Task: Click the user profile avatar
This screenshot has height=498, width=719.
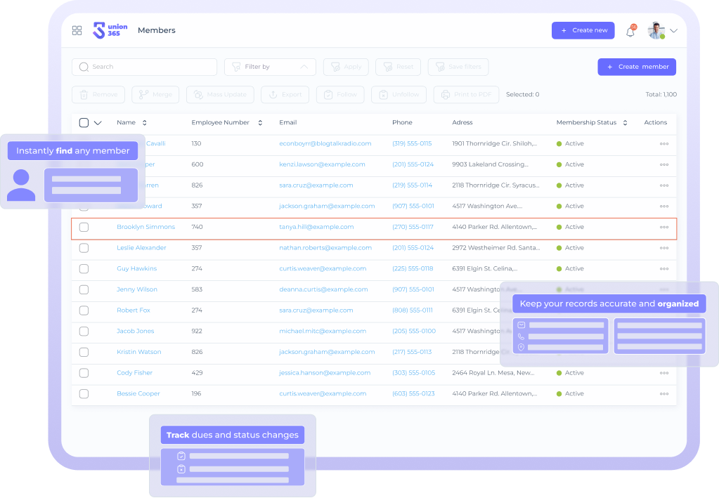Action: coord(656,31)
